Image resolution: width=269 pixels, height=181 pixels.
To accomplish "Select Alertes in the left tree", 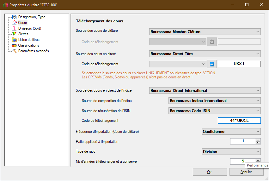I will pos(23,34).
